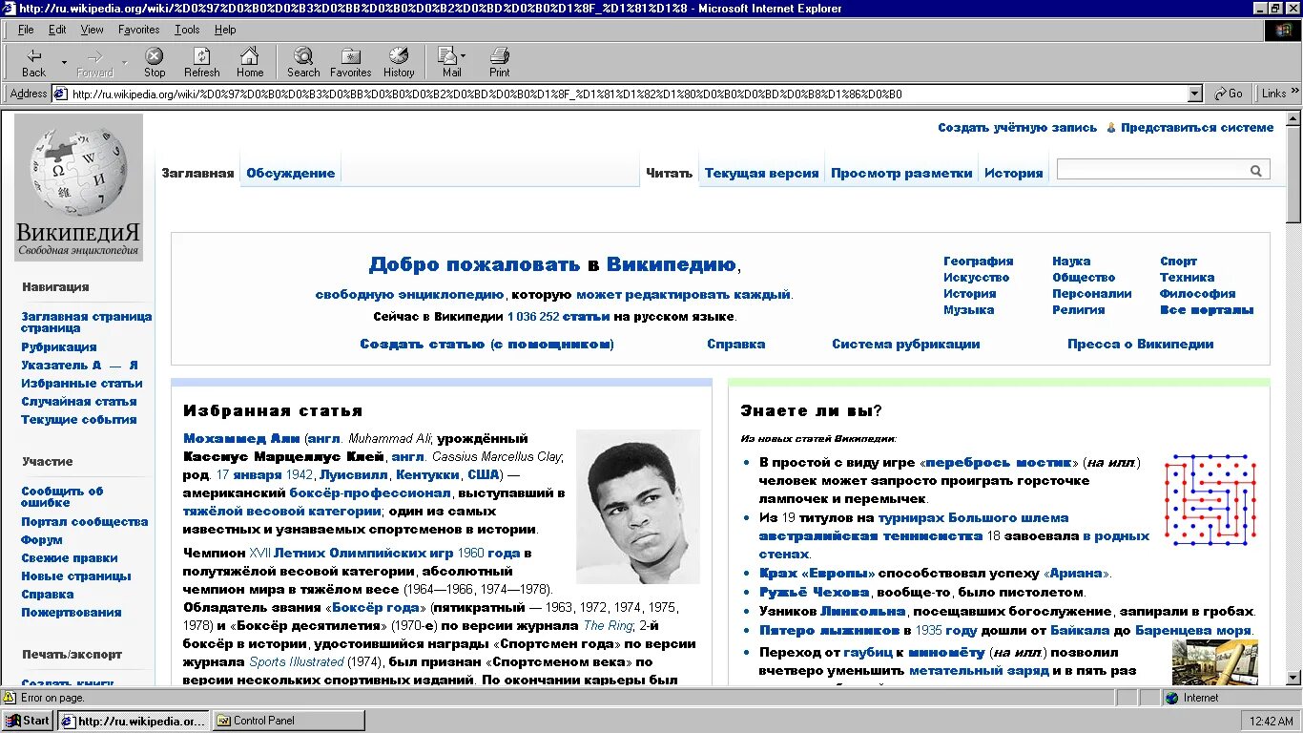Click the search magnifier icon in Wikipedia
1303x733 pixels.
[1256, 171]
